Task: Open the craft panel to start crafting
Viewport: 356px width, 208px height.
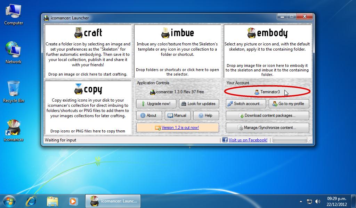Action: tap(88, 51)
